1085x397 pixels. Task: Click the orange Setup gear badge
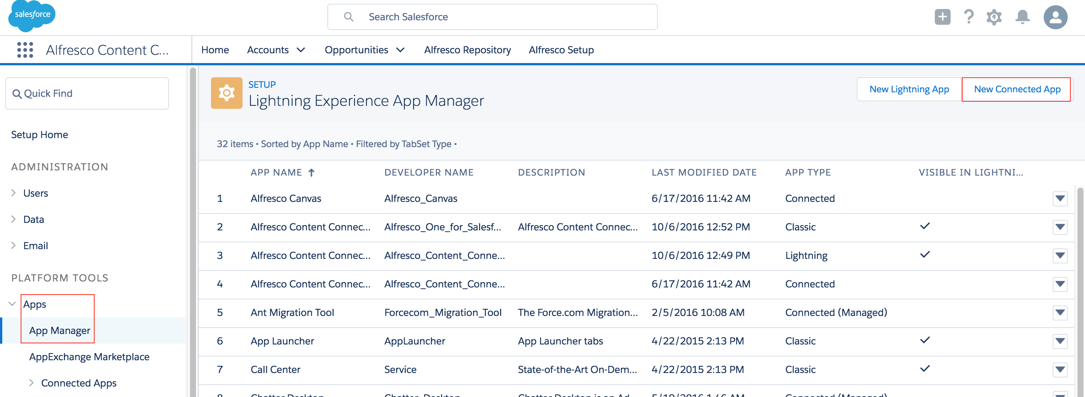coord(227,93)
